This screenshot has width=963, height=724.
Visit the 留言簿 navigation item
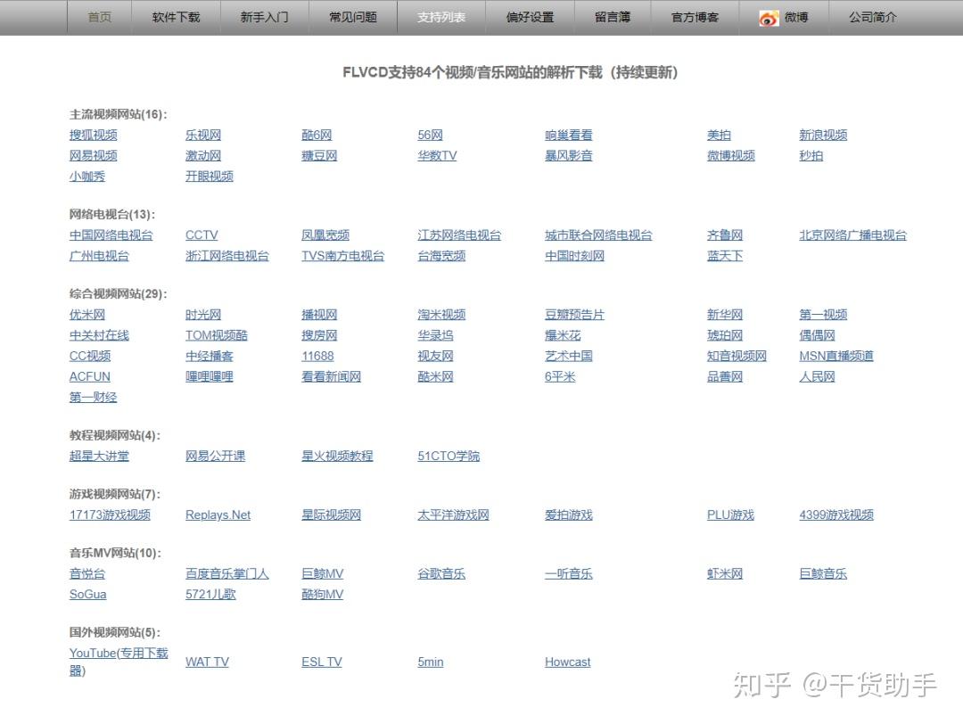point(613,17)
